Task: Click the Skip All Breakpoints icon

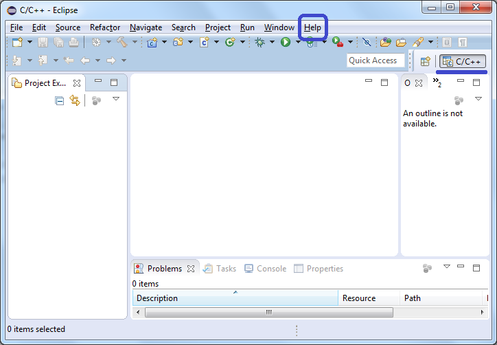Action: (367, 42)
